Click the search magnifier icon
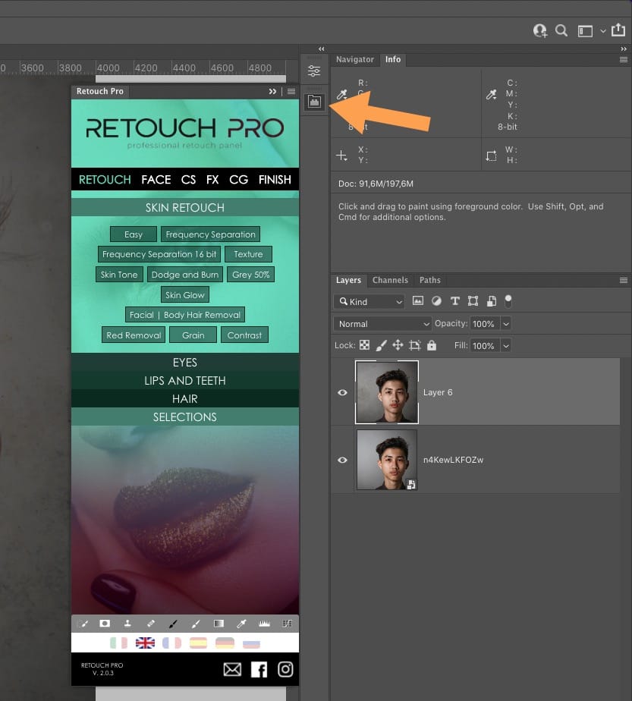632x701 pixels. pyautogui.click(x=561, y=30)
